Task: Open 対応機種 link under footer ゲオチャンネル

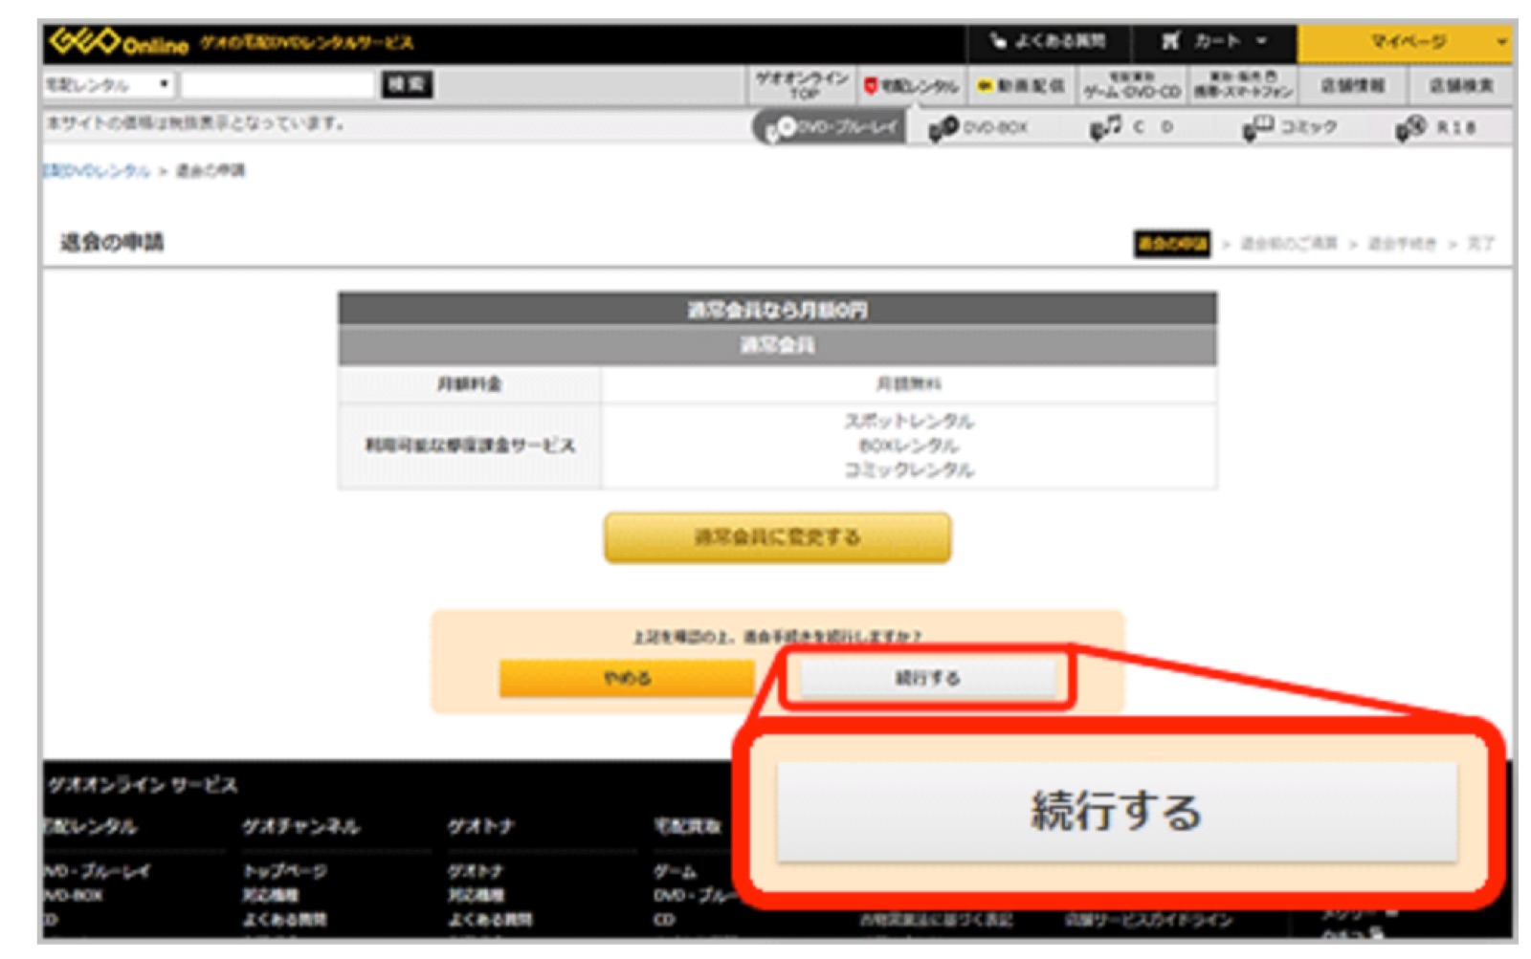Action: click(270, 896)
